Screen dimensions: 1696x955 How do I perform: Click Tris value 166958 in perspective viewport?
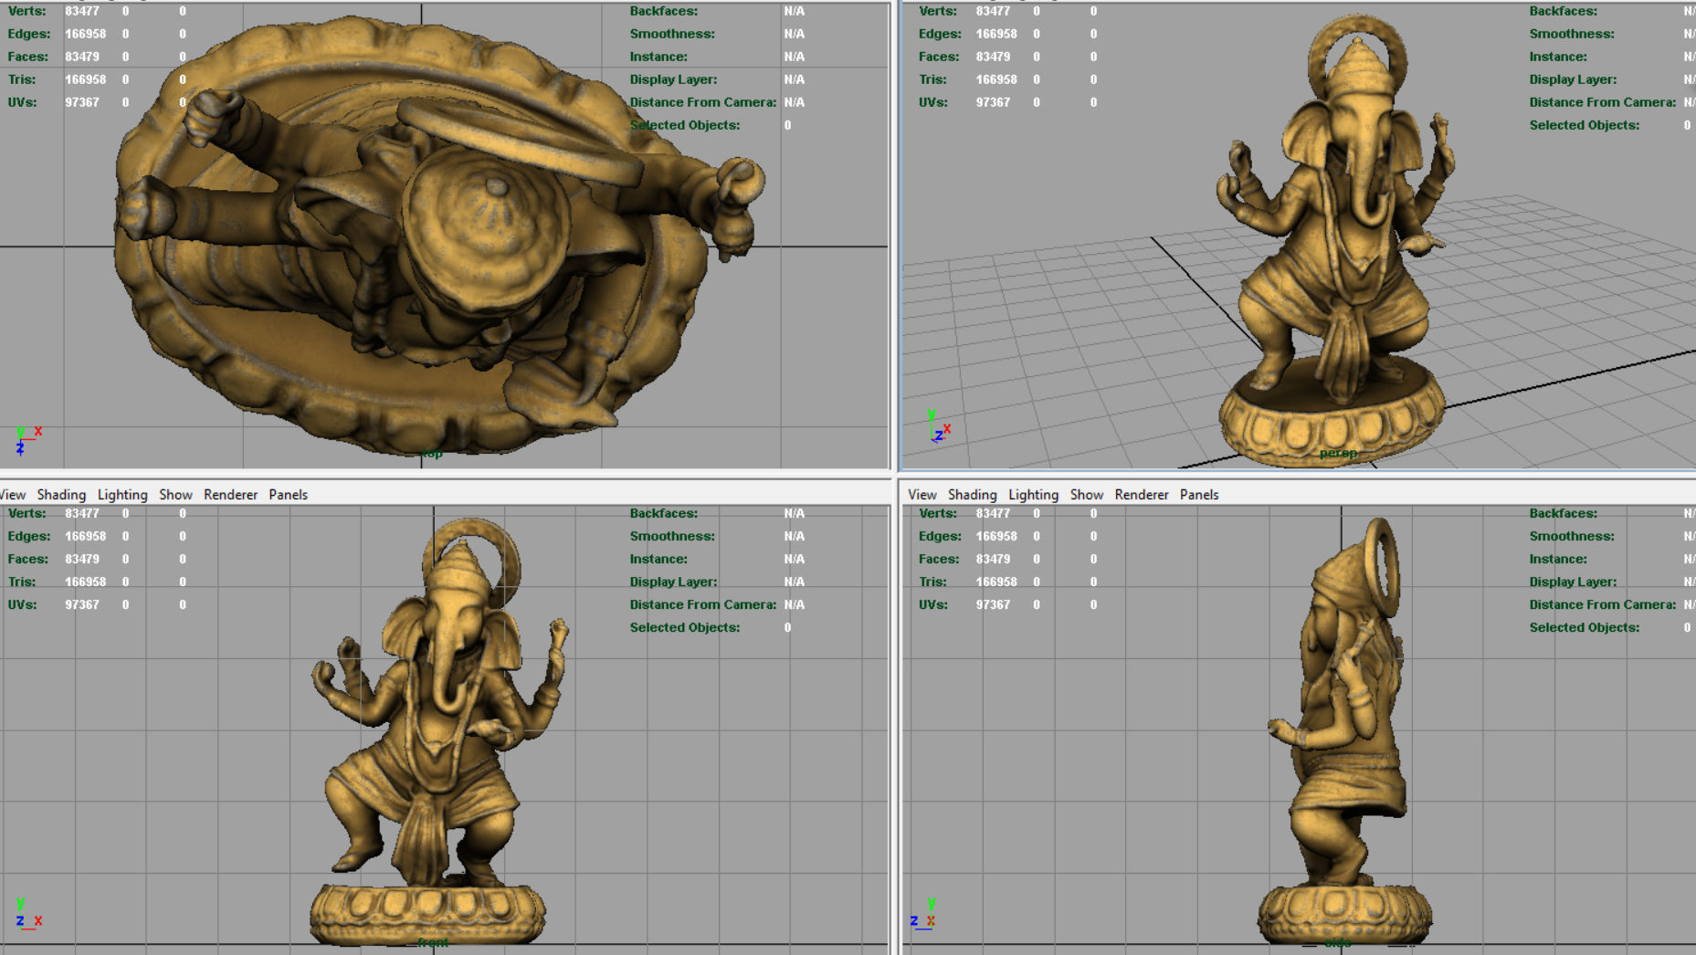(x=996, y=79)
